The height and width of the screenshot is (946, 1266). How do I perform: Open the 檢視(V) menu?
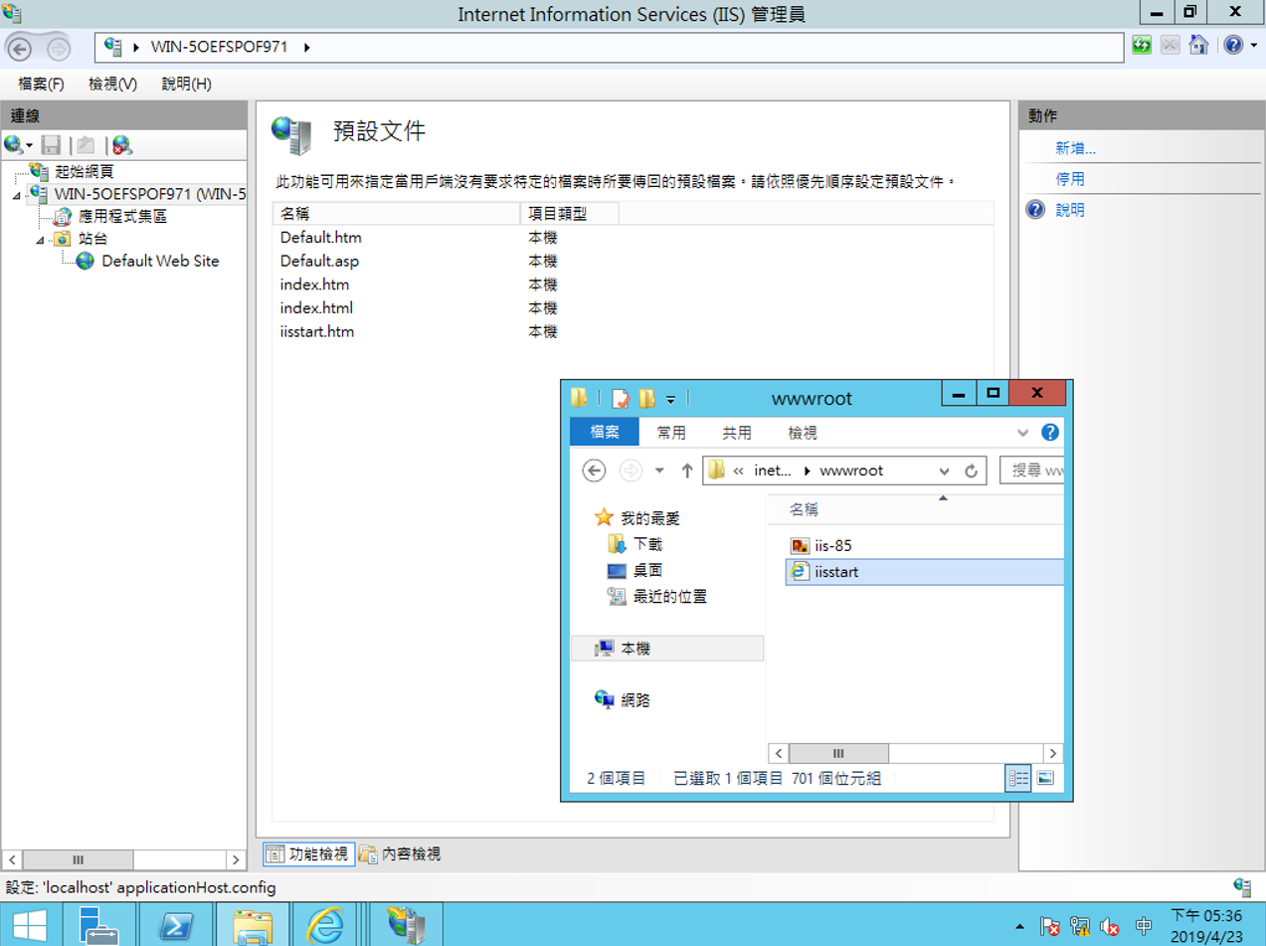point(112,85)
